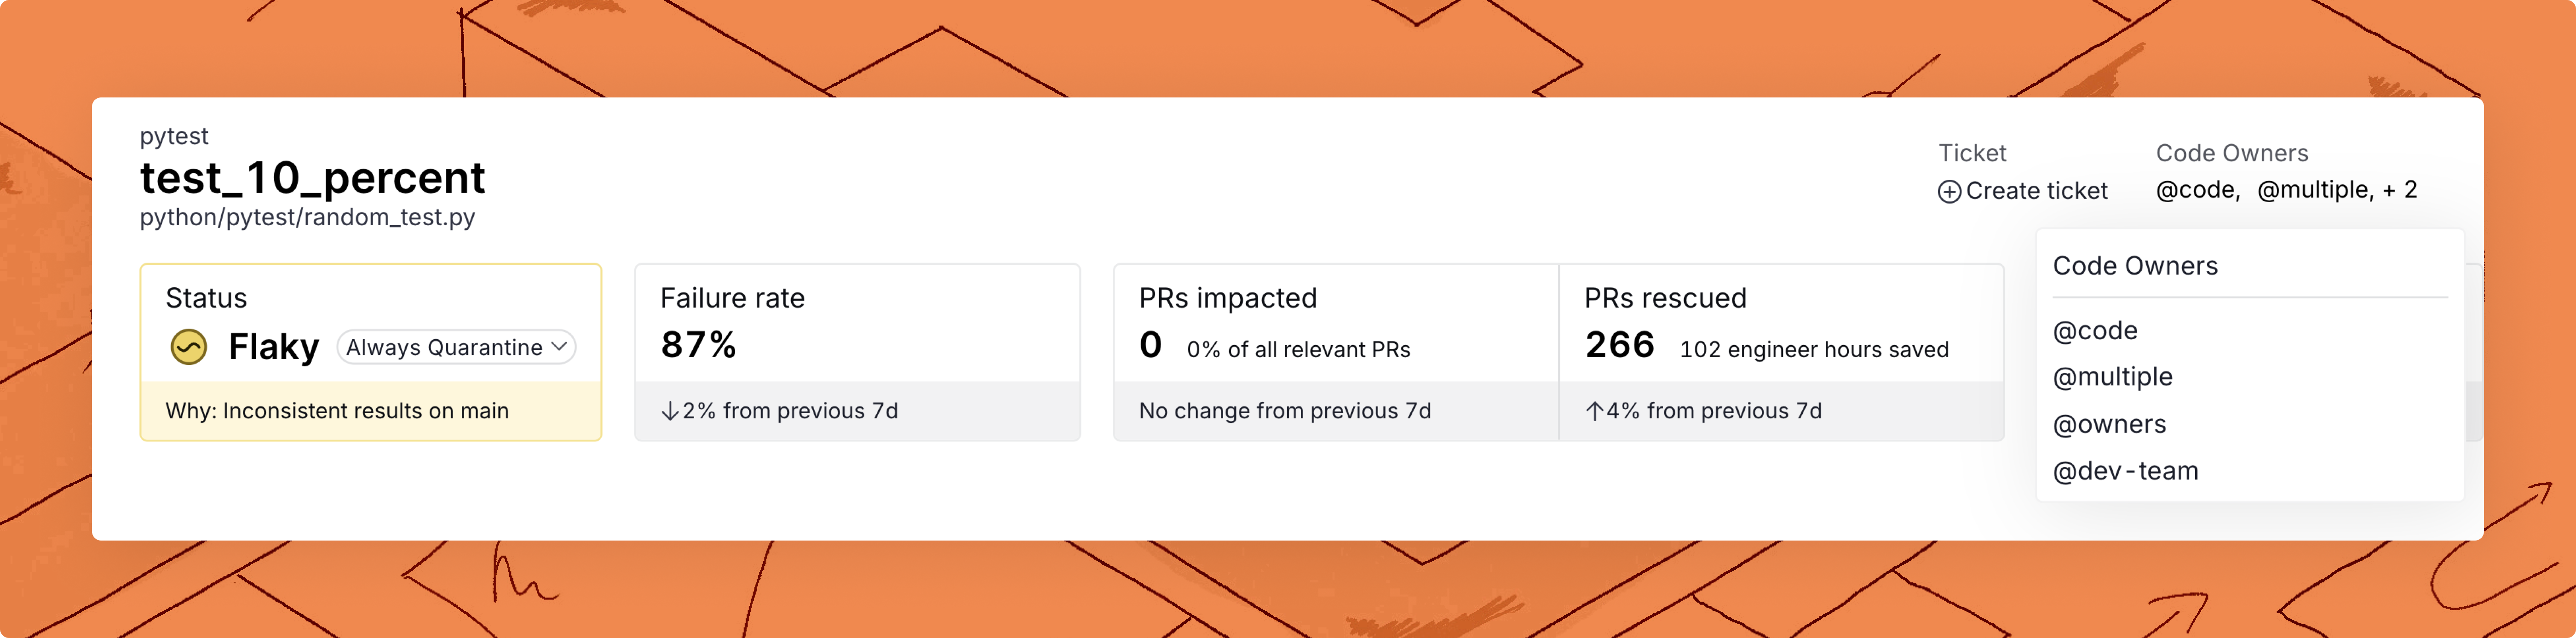Select @multiple in Code Owners list

pos(2113,377)
